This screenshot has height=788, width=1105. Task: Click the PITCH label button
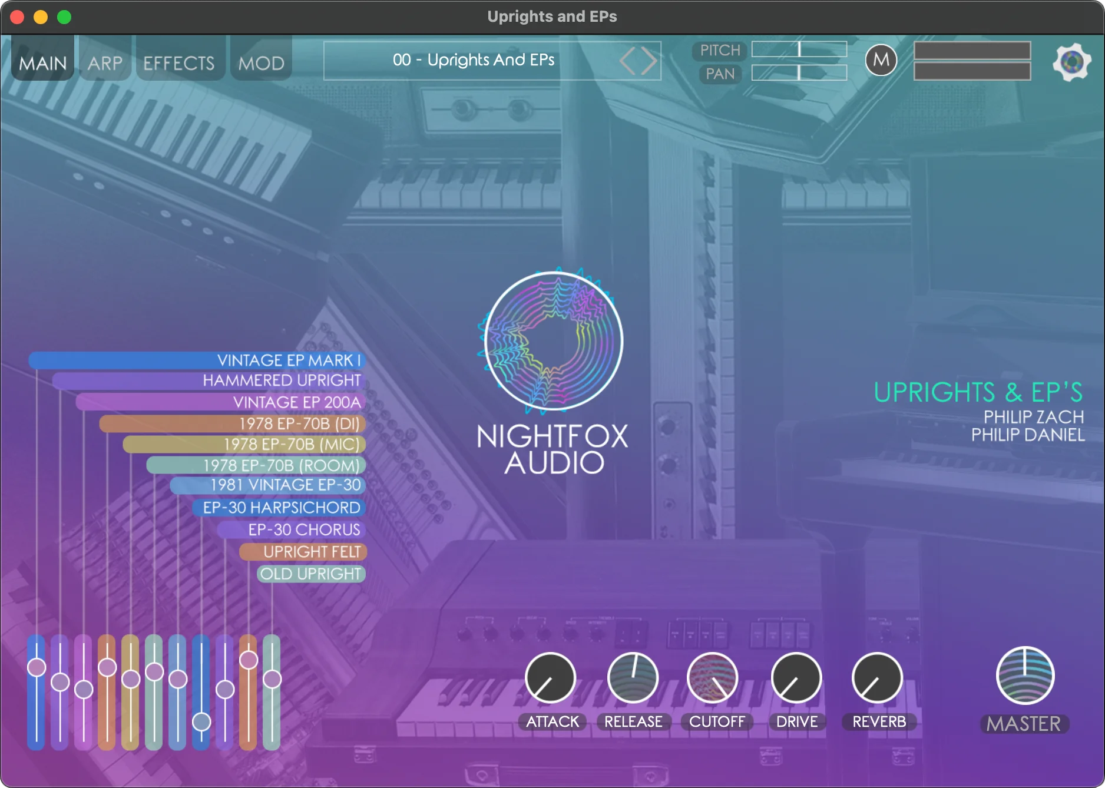pyautogui.click(x=720, y=51)
